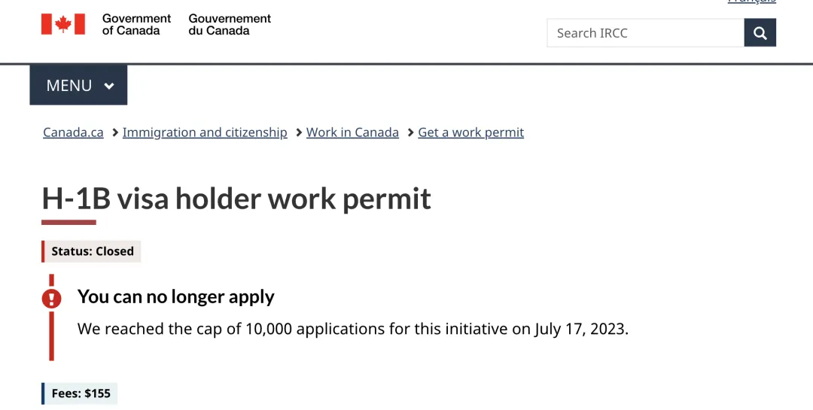
Task: Click the chevron before Work in Canada
Action: point(298,132)
